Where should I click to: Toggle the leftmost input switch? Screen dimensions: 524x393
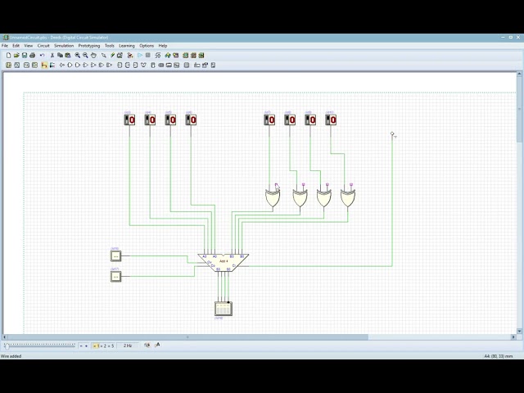point(129,120)
